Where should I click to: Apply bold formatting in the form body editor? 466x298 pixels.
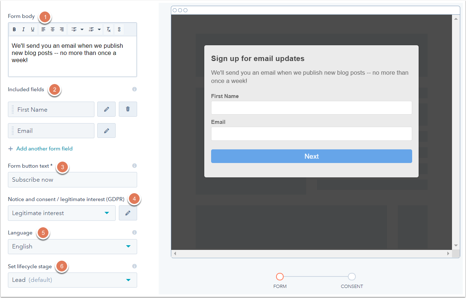click(14, 29)
